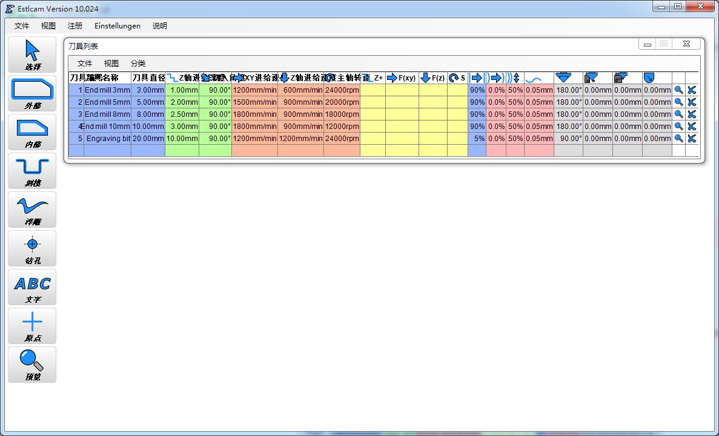This screenshot has width=719, height=436.
Task: Delete End mill 5mm with X icon
Action: tap(692, 102)
